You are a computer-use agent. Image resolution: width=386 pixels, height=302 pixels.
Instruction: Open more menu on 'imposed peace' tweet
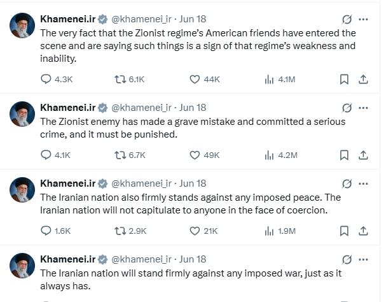pyautogui.click(x=363, y=183)
